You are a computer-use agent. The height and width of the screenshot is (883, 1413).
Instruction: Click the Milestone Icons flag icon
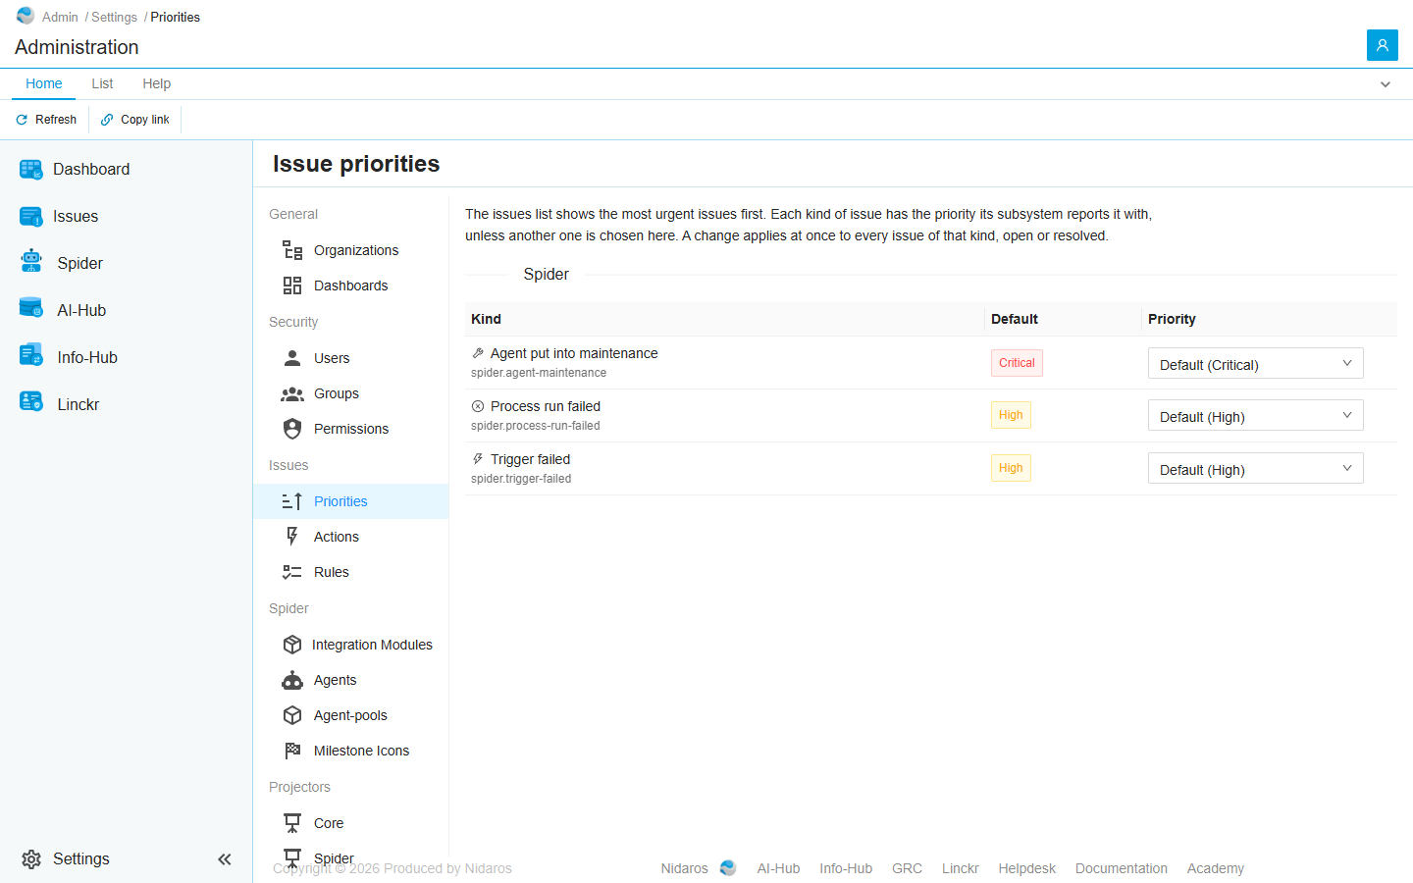pos(292,751)
